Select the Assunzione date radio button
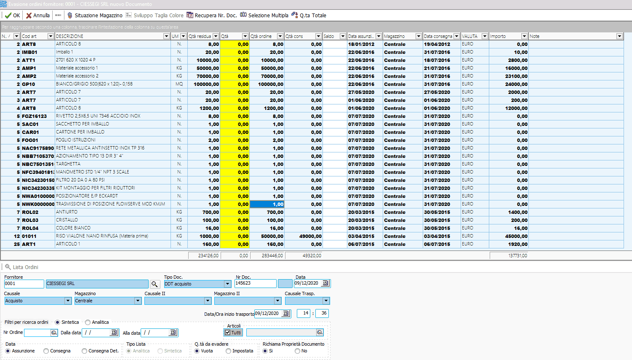The height and width of the screenshot is (360, 632). pos(8,351)
